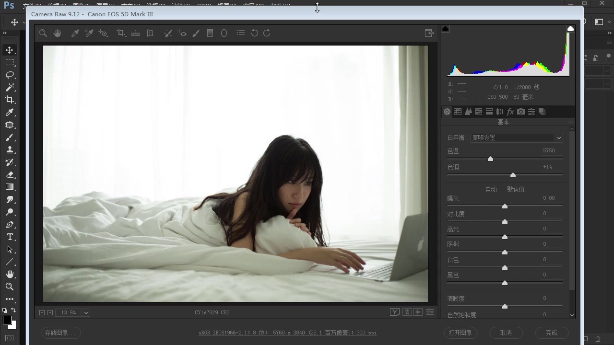The image size is (614, 345).
Task: Select Photoshop Lasso tool
Action: 10,75
